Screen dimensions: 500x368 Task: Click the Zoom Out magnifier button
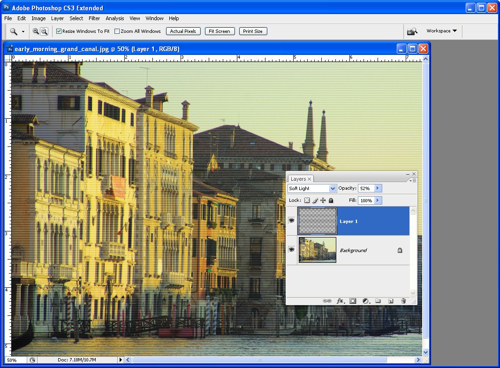44,31
